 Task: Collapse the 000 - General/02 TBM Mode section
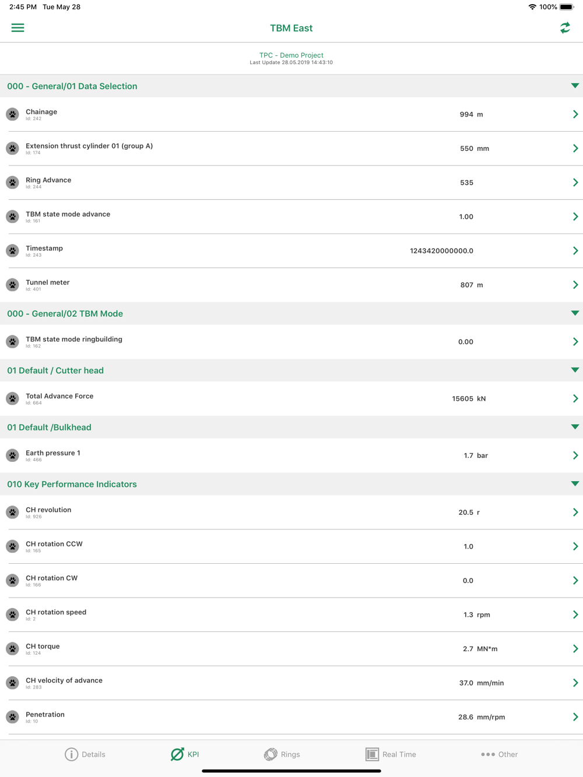click(575, 313)
